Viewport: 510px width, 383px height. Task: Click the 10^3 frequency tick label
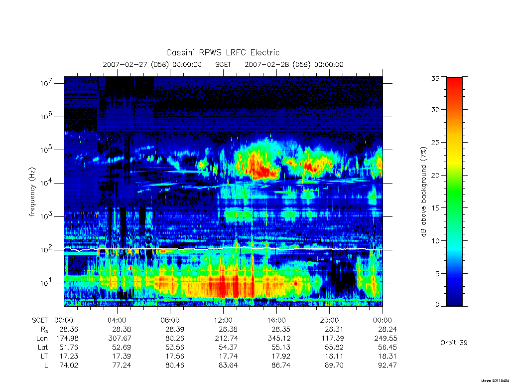(47, 216)
